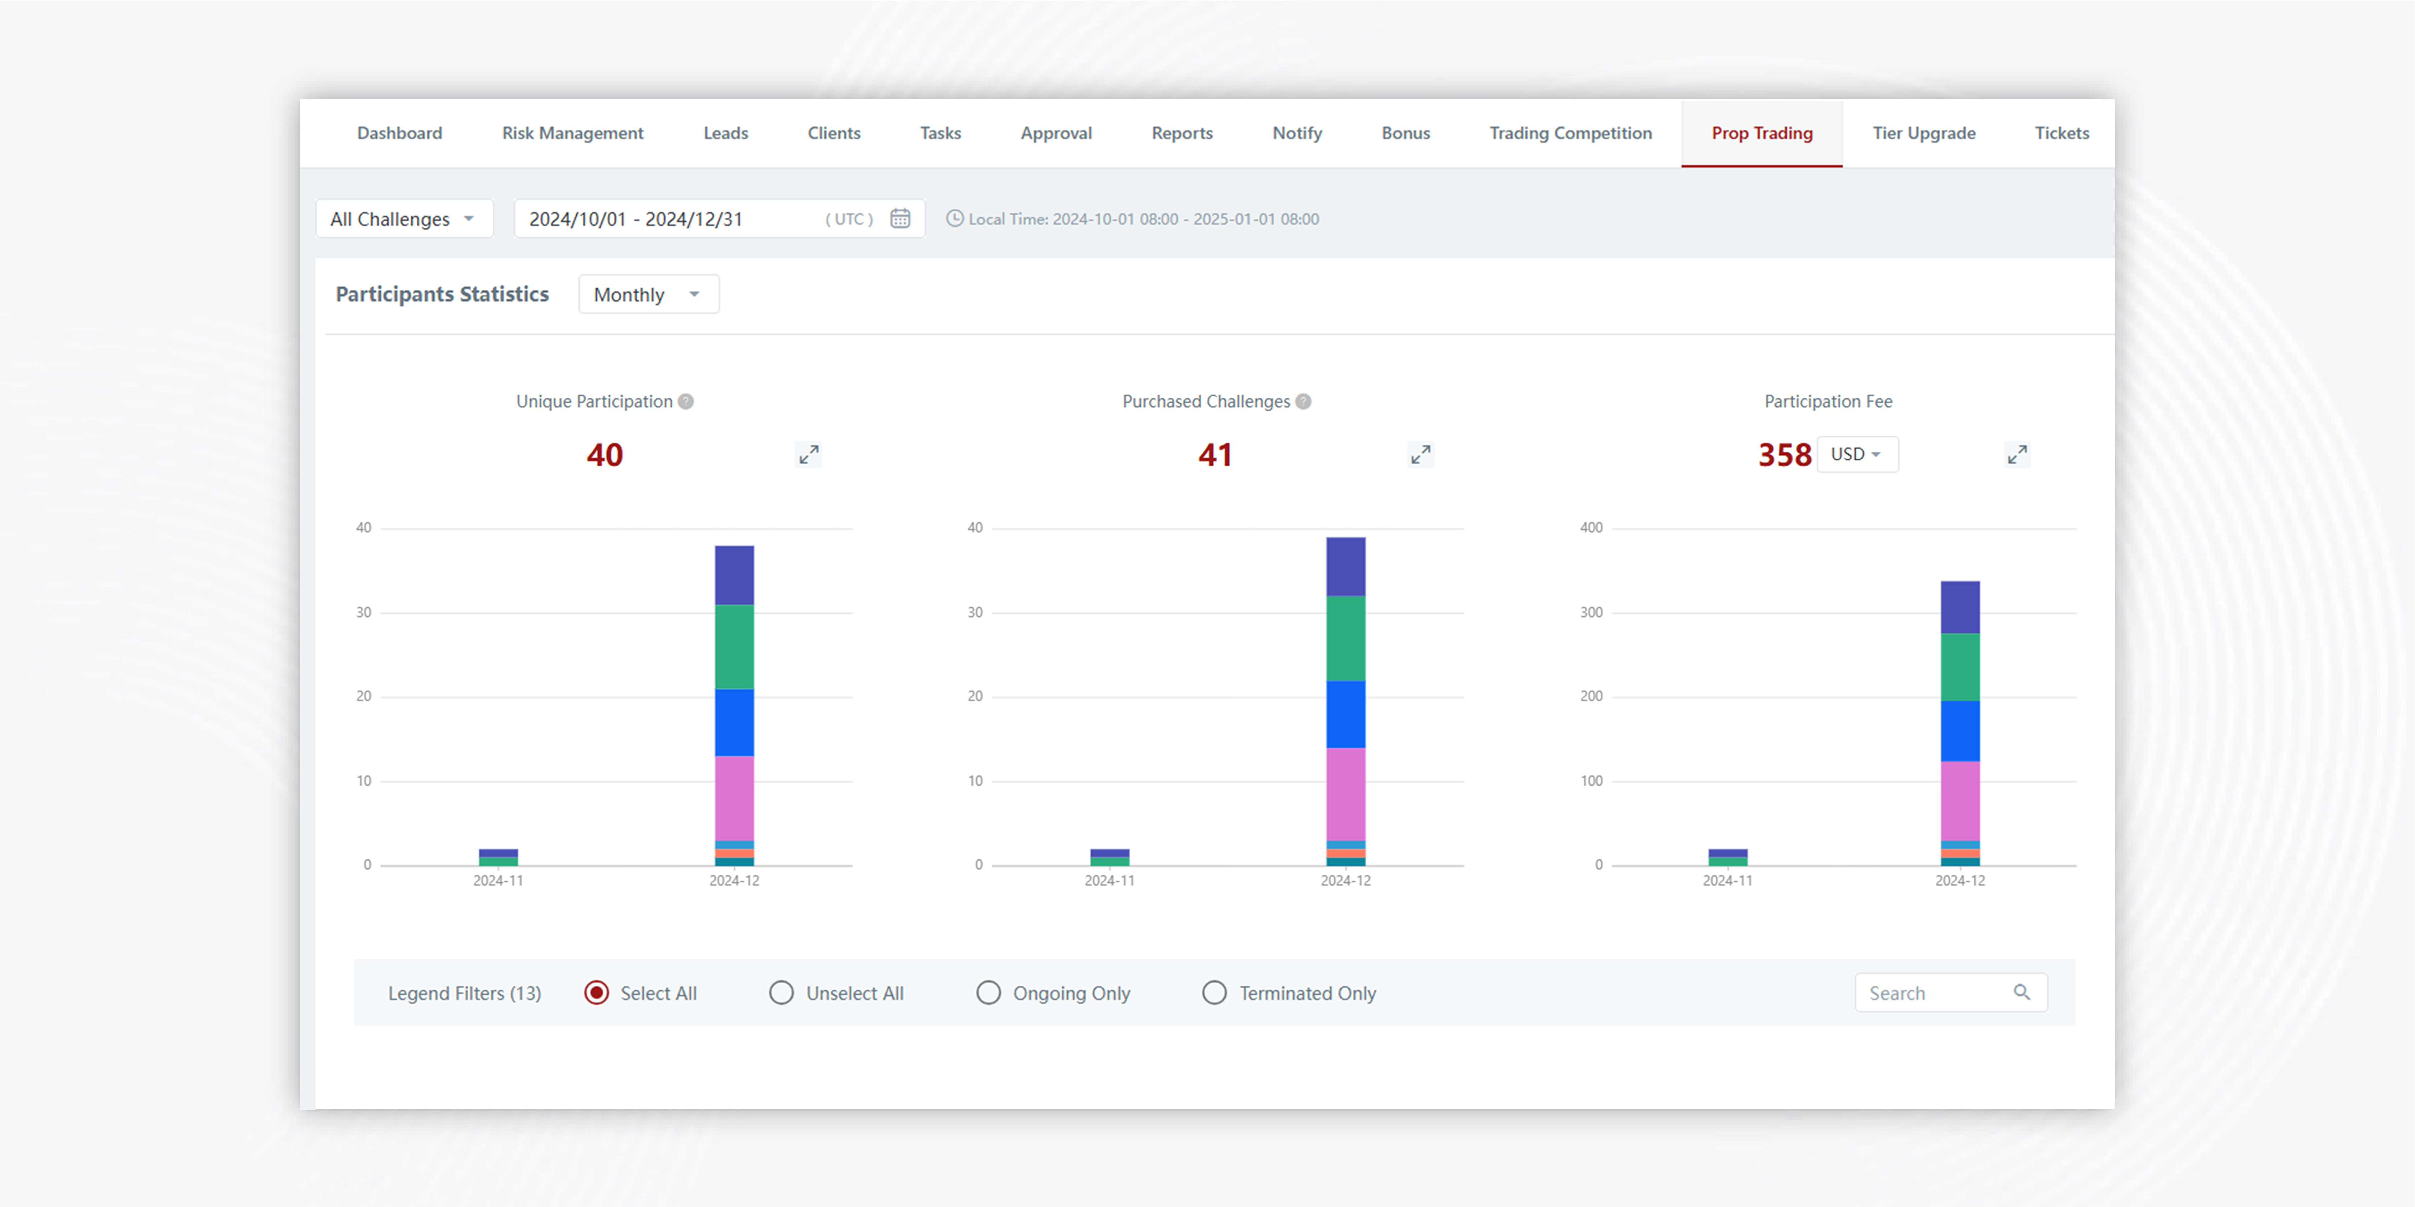This screenshot has height=1207, width=2415.
Task: Switch to the Clients tab
Action: pos(833,133)
